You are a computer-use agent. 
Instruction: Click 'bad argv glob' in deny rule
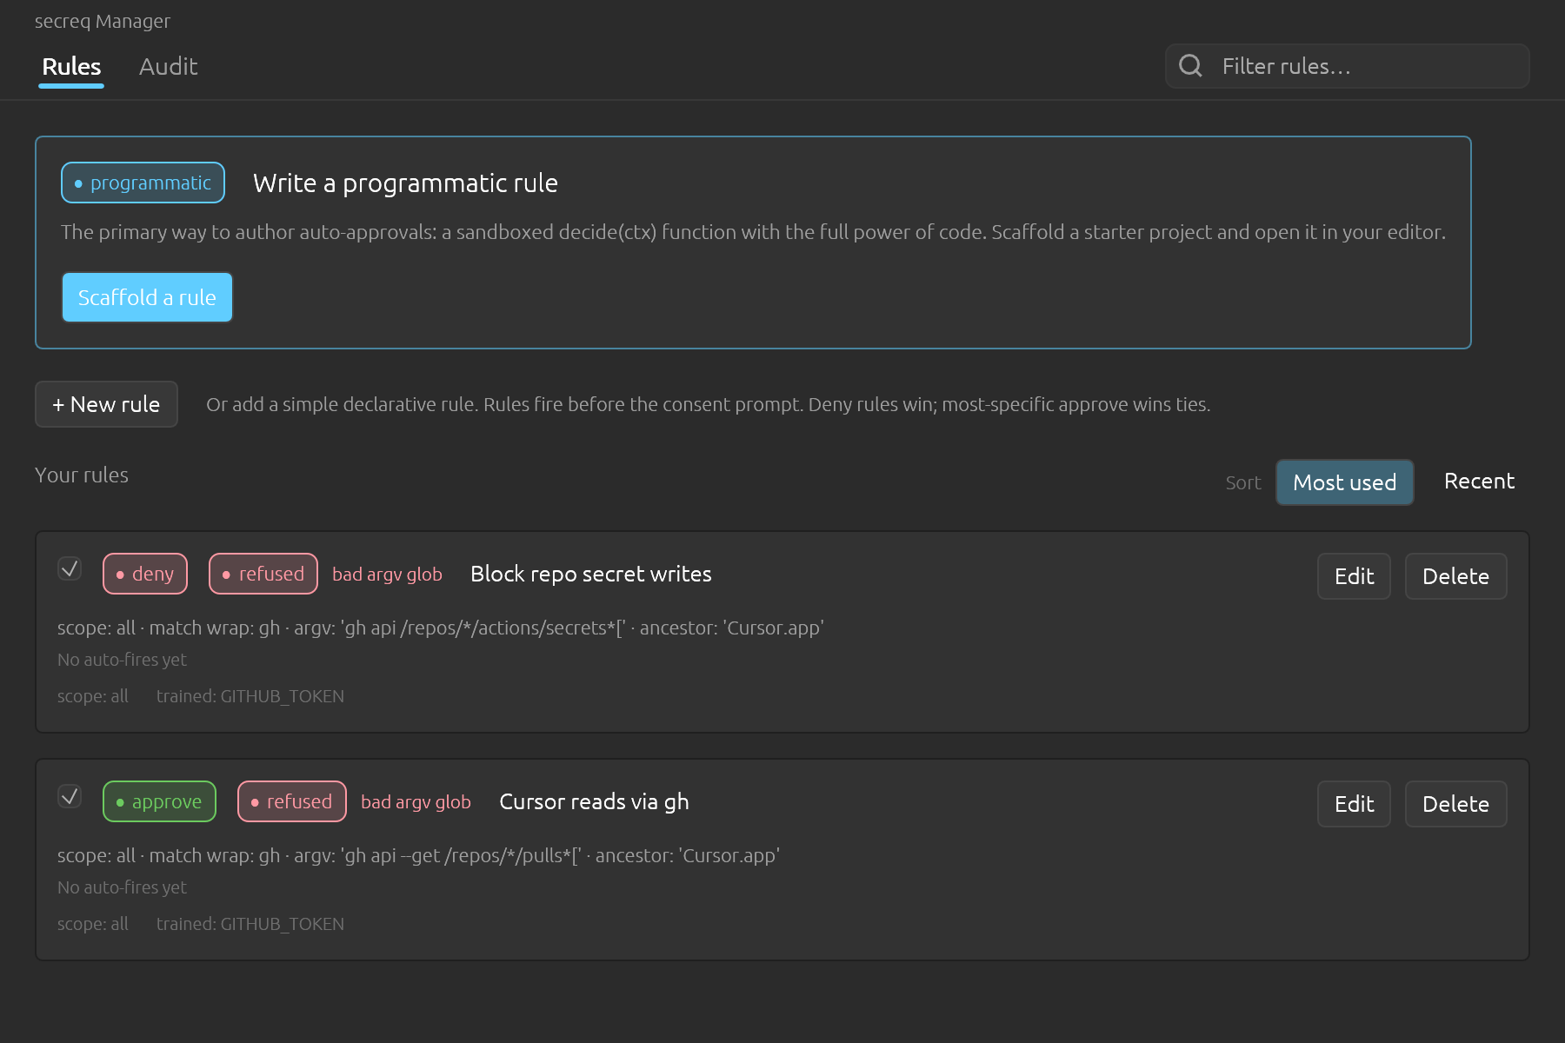click(387, 575)
